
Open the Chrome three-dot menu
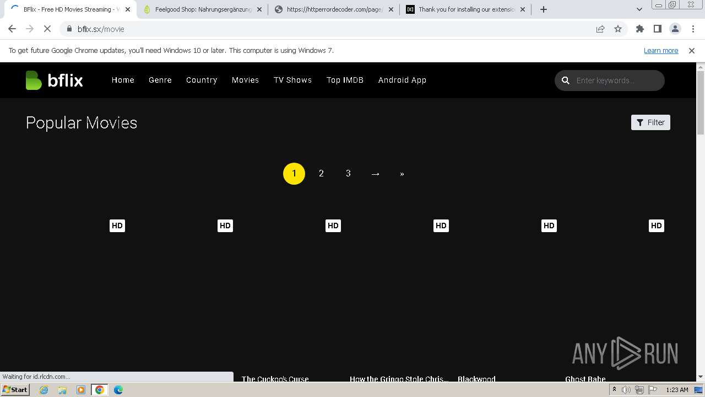(x=692, y=29)
